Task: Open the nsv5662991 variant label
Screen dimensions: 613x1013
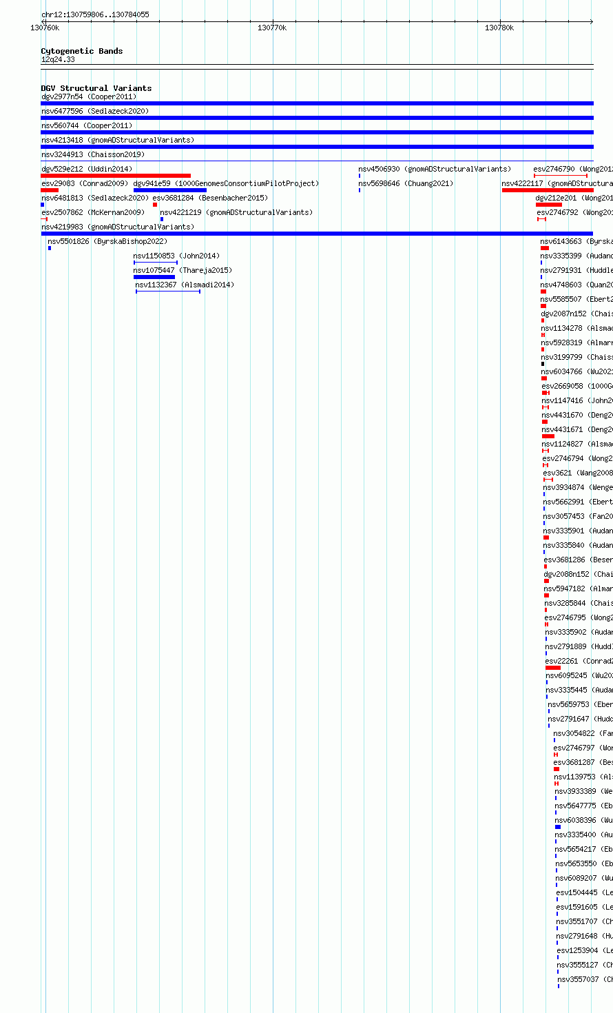Action: [578, 502]
